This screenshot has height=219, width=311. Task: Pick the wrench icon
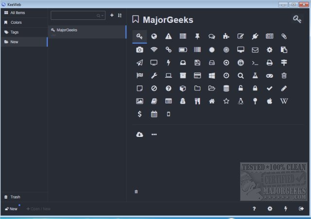(x=154, y=76)
